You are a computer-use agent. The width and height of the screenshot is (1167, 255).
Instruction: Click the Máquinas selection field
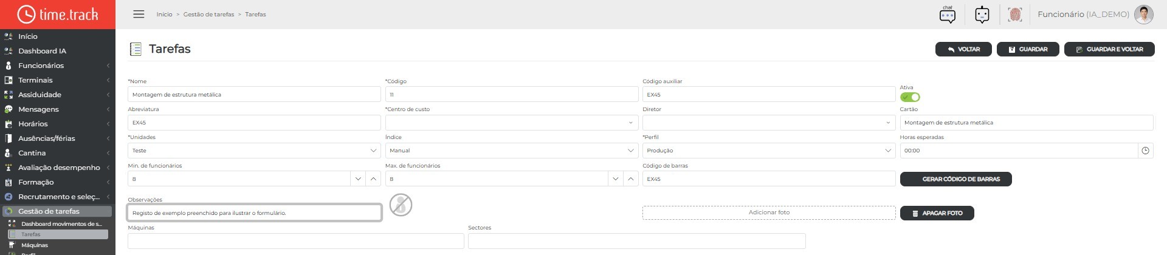(296, 240)
